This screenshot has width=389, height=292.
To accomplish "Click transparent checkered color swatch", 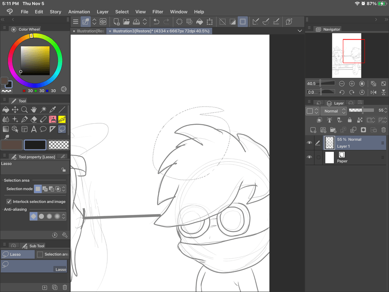I will click(58, 145).
